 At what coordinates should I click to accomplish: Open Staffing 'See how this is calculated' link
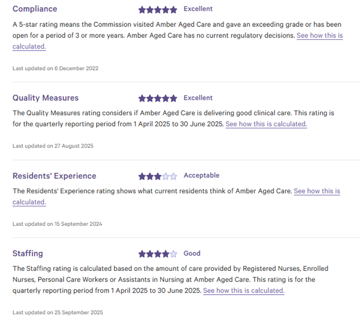[243, 291]
